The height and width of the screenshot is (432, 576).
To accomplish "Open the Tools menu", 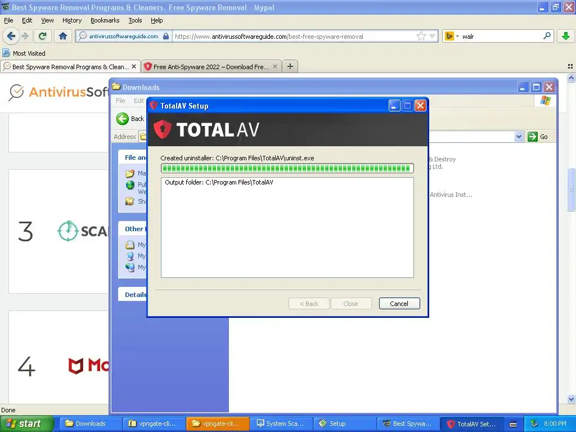I will (135, 20).
